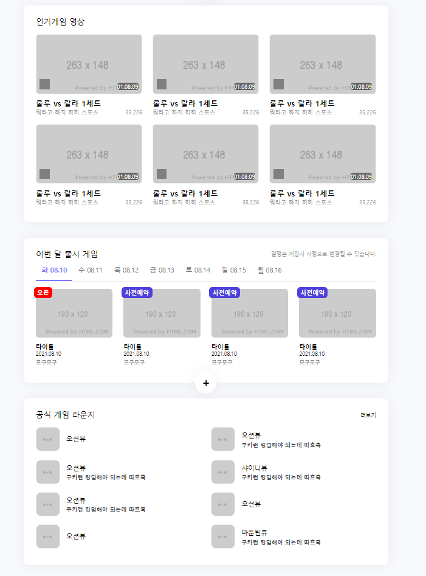Click the 마운틴뷰 lounge icon
This screenshot has width=426, height=576.
(x=223, y=536)
